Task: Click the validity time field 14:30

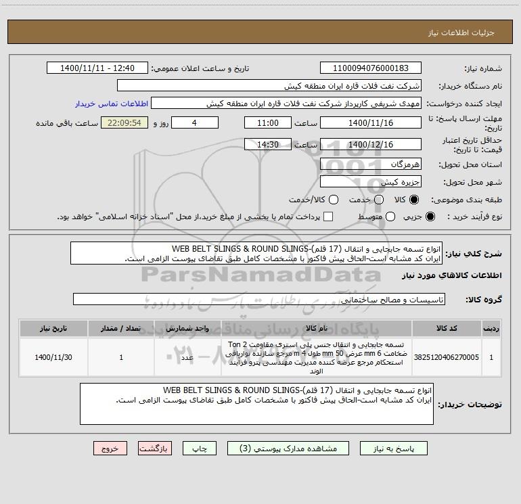Action: tap(268, 144)
